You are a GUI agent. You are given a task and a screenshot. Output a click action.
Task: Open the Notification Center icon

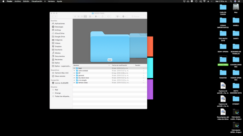coord(239,1)
